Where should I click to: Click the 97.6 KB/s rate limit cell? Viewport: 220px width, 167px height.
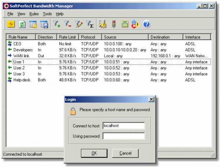click(x=68, y=50)
